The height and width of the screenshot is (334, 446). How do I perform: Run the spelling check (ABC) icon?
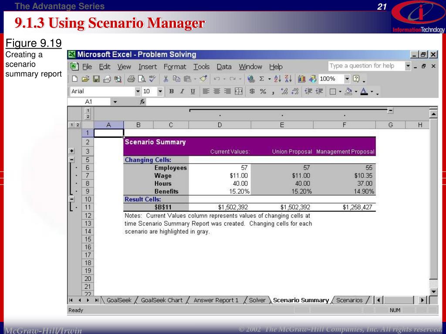coord(152,79)
